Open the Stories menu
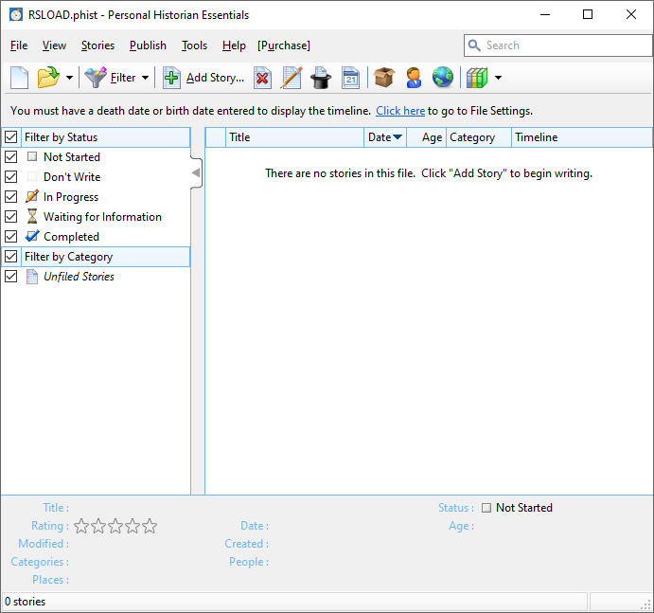Viewport: 654px width, 613px height. click(x=97, y=45)
